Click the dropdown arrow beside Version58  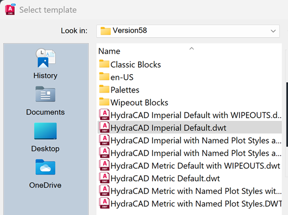273,31
